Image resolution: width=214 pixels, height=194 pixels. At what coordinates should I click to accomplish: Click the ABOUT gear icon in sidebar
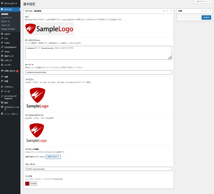click(x=2, y=34)
